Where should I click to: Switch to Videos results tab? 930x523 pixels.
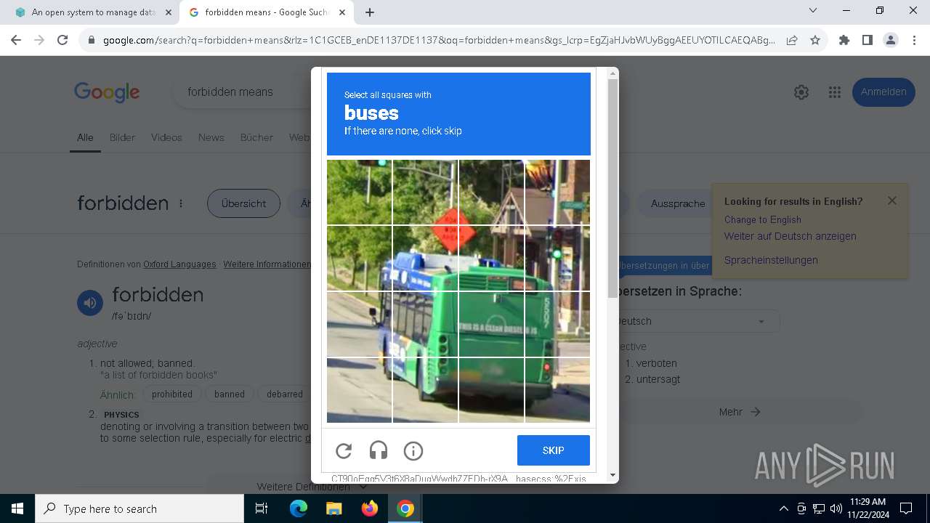pos(166,137)
